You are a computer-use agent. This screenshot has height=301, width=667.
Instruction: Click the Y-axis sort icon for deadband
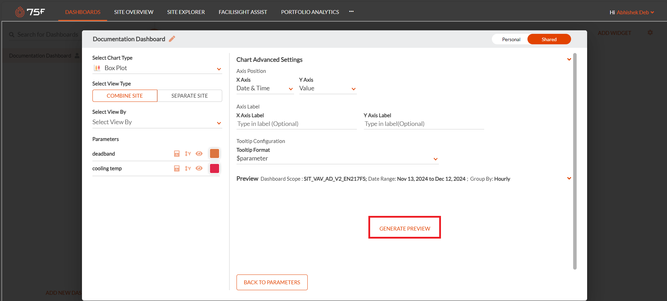[188, 153]
